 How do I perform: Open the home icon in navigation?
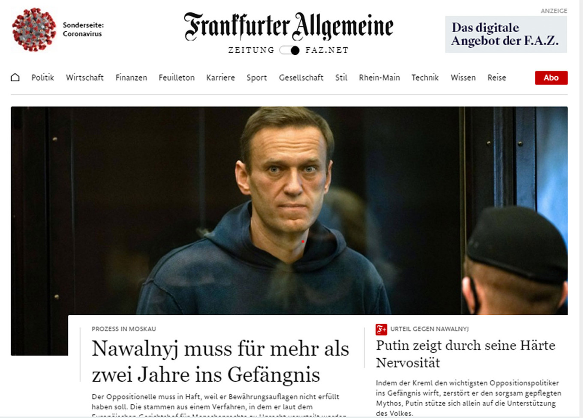click(x=15, y=78)
